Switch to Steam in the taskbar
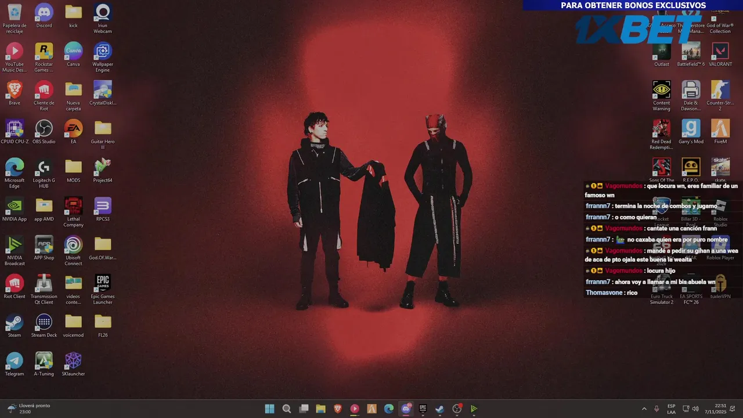Viewport: 743px width, 418px height. pos(440,409)
